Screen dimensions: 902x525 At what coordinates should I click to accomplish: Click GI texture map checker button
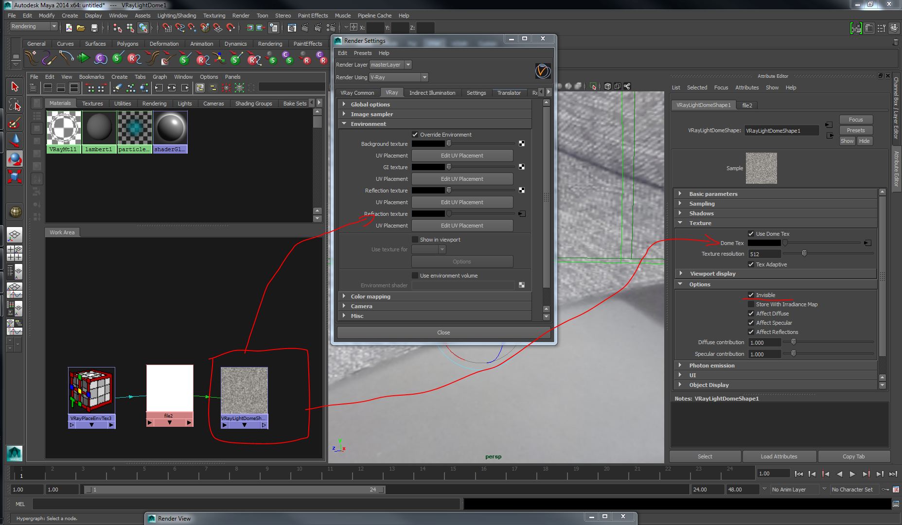522,167
